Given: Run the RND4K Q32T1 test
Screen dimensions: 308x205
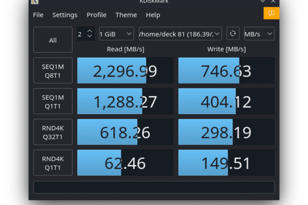Looking at the screenshot, I should pos(53,132).
